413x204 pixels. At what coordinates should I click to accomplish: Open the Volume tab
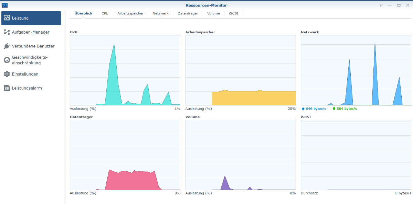tap(213, 13)
